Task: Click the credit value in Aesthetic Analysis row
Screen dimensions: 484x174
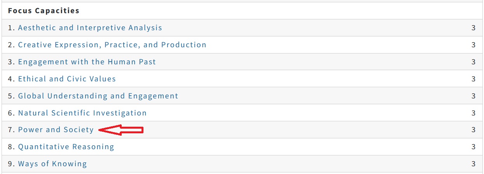Action: [473, 28]
